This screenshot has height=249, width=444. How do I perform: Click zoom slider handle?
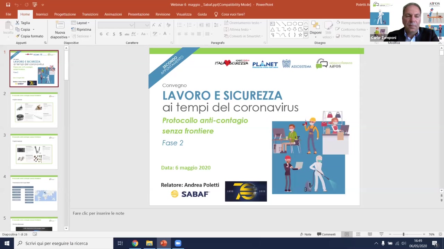coord(403,234)
